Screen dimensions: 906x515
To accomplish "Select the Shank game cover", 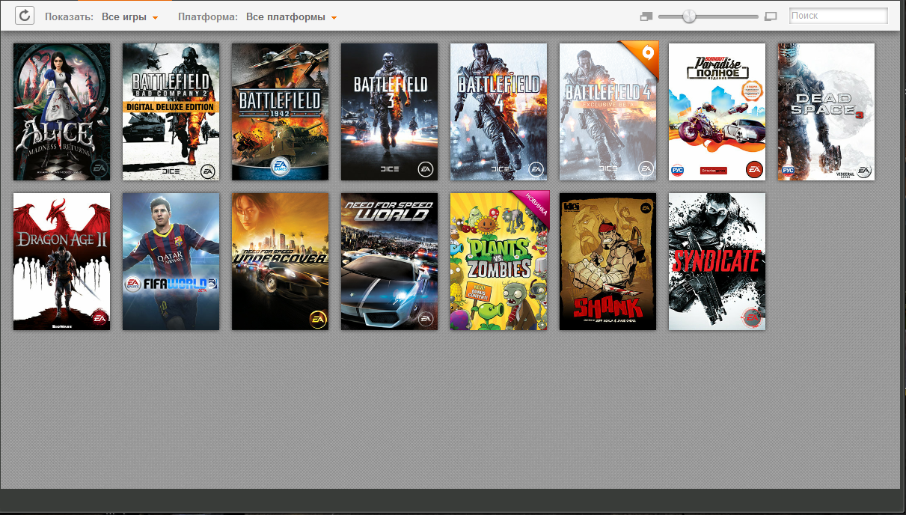I will pyautogui.click(x=607, y=261).
